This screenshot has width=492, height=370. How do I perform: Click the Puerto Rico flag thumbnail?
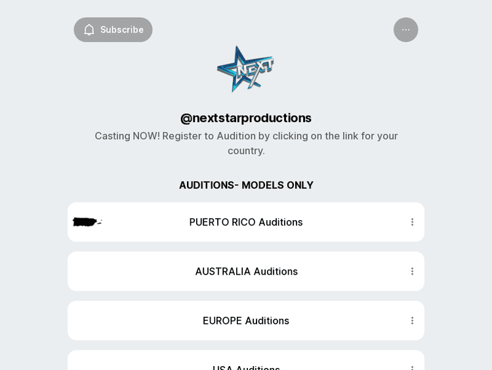pyautogui.click(x=87, y=222)
